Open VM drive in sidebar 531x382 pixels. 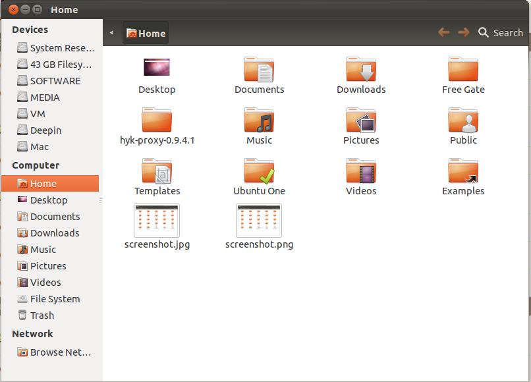pyautogui.click(x=50, y=114)
